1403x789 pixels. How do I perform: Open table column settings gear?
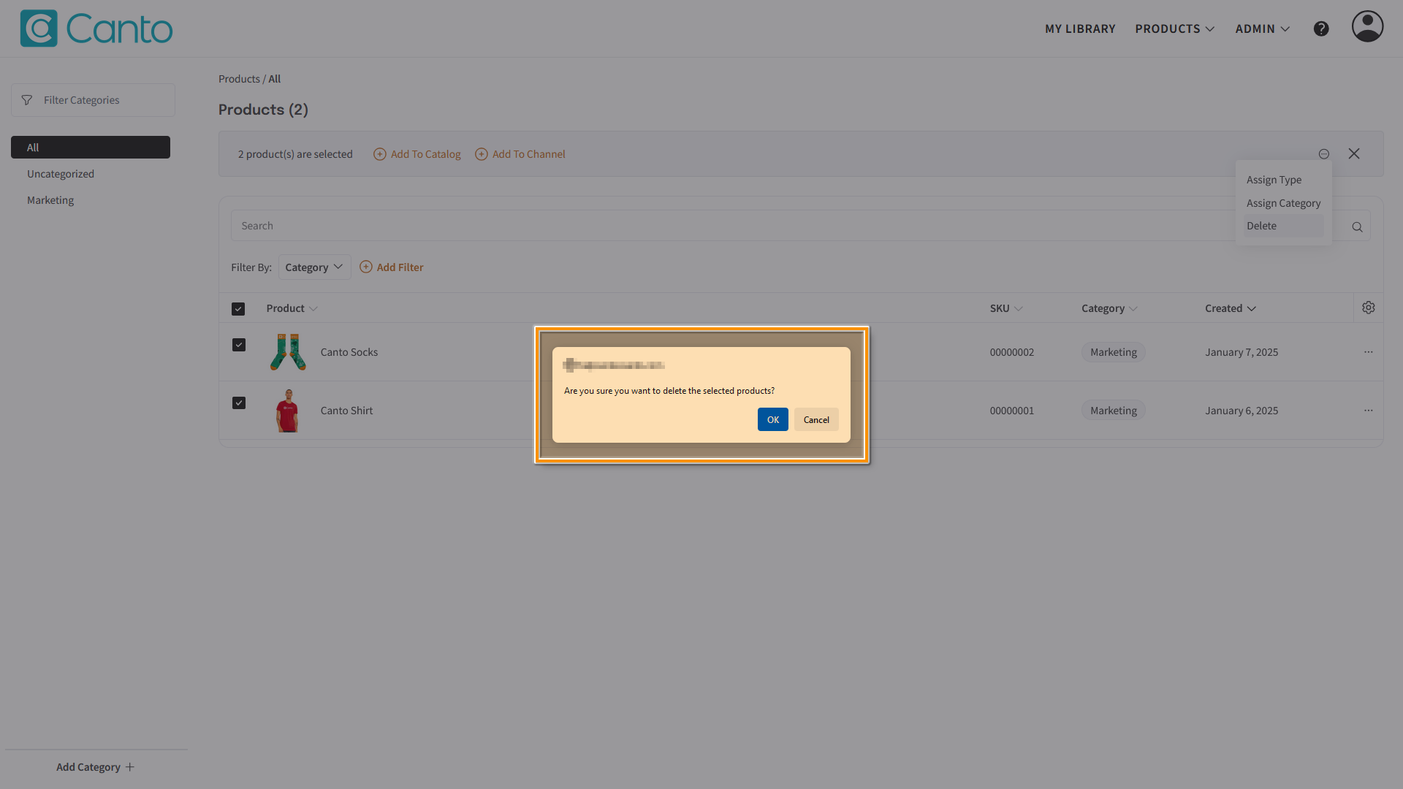[x=1369, y=308]
